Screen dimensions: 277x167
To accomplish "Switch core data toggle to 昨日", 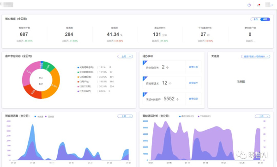I will tap(265, 19).
